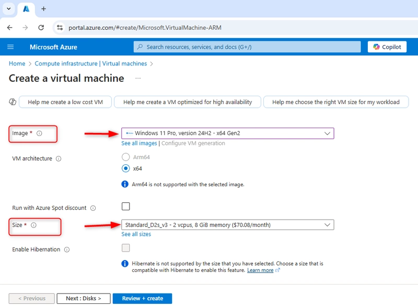Click Review + create button
This screenshot has height=306, width=418.
coord(142,298)
